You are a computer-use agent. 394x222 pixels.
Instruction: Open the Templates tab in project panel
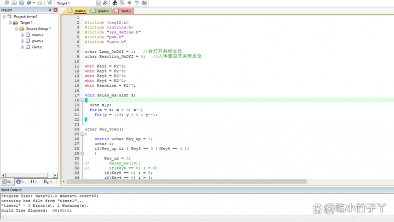click(x=50, y=182)
